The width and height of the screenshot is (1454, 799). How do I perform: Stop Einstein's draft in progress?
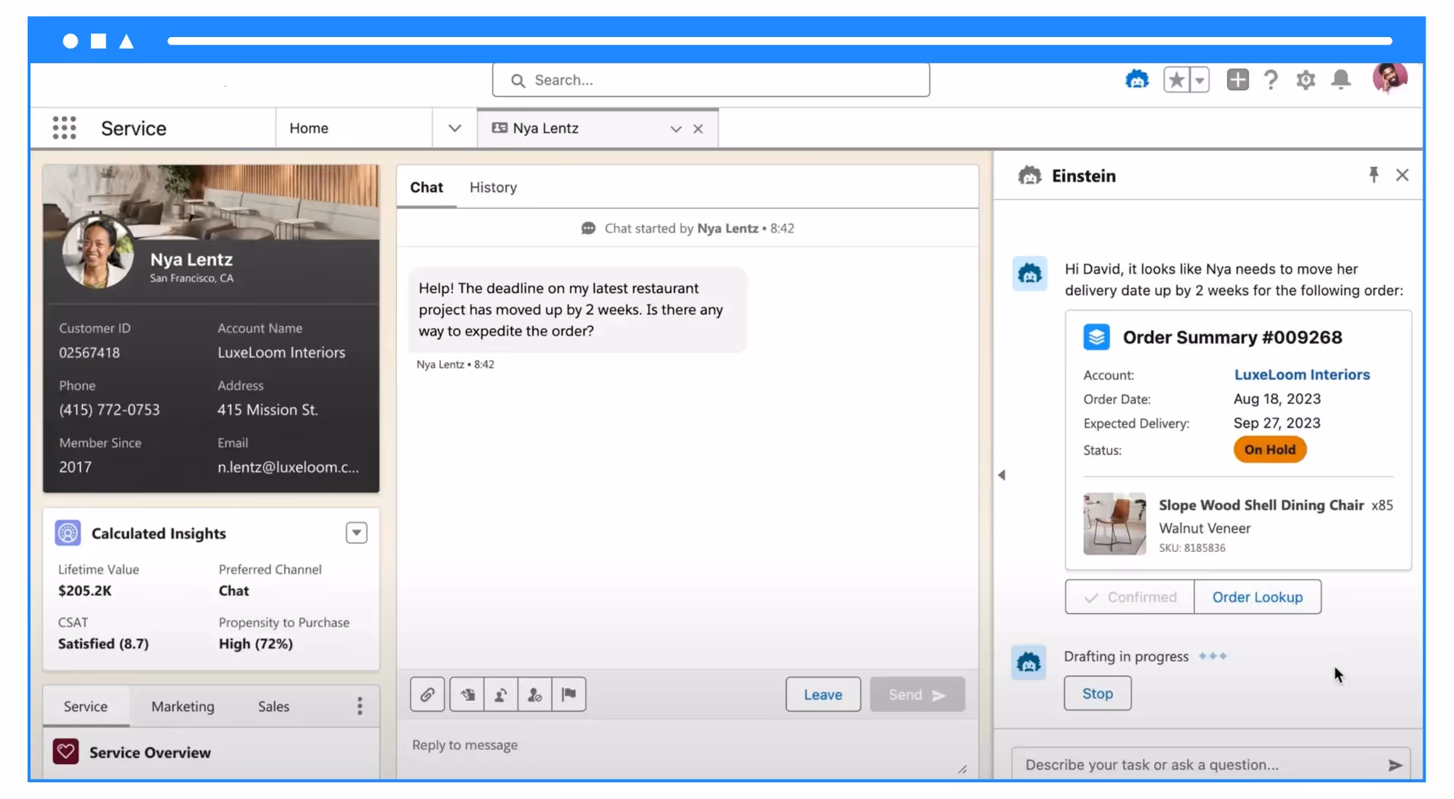1098,693
